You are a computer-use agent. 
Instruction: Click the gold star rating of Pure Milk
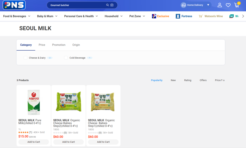click(x=23, y=132)
